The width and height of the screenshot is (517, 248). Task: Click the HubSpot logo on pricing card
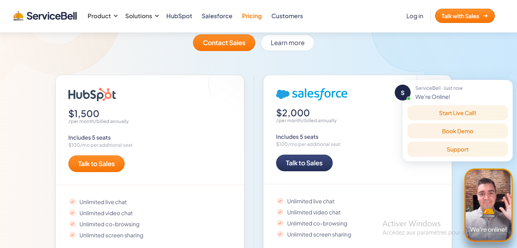click(x=92, y=95)
